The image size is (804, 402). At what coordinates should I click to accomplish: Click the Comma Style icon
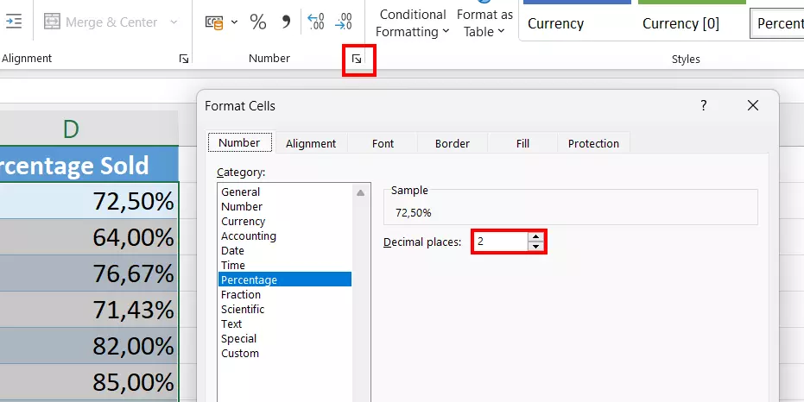click(x=284, y=22)
